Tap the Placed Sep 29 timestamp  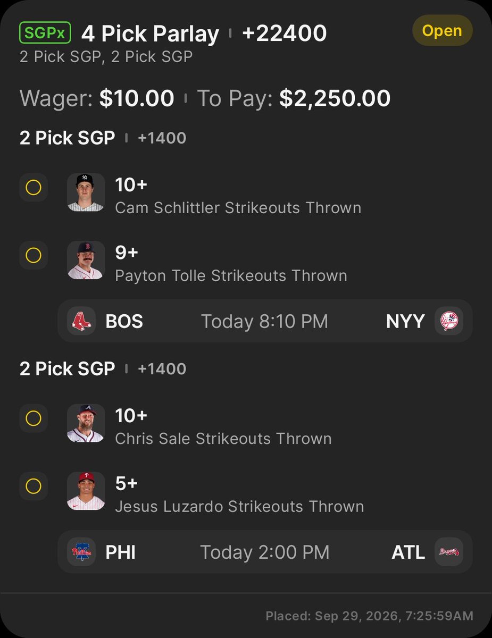369,616
